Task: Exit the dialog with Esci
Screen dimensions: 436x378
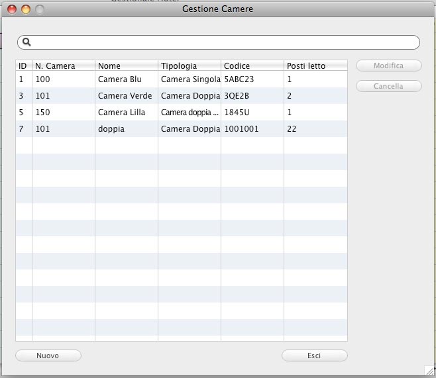Action: [x=315, y=355]
